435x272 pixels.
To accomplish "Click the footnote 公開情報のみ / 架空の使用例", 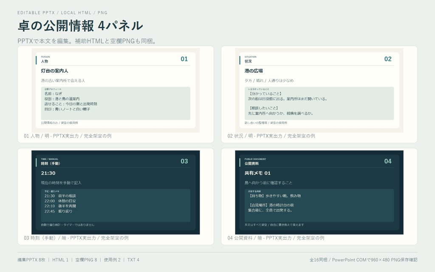I will pyautogui.click(x=59, y=123).
